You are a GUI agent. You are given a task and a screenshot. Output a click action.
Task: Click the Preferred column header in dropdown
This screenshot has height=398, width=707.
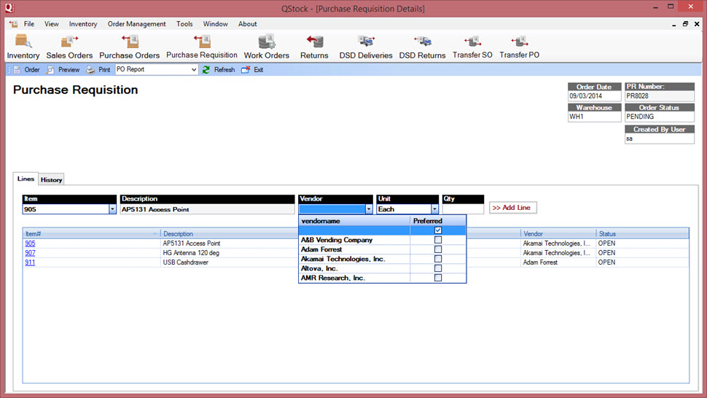click(x=438, y=221)
